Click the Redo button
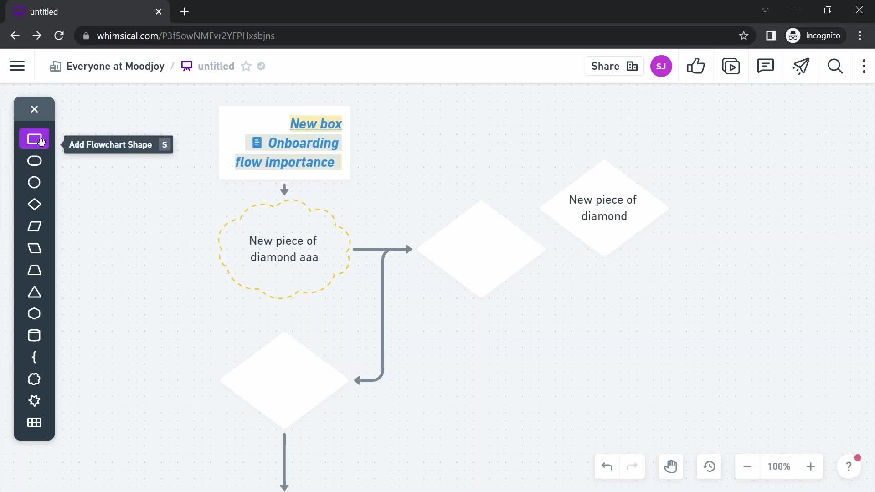875x492 pixels. click(632, 467)
